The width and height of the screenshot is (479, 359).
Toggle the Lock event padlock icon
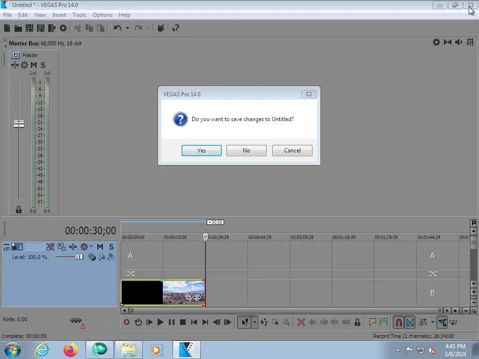tap(357, 322)
